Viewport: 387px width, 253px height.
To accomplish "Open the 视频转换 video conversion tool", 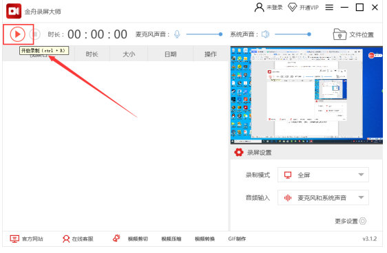I will click(x=205, y=239).
